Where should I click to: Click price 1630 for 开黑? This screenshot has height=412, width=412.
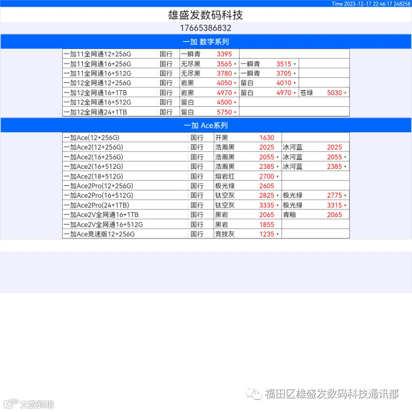click(267, 138)
